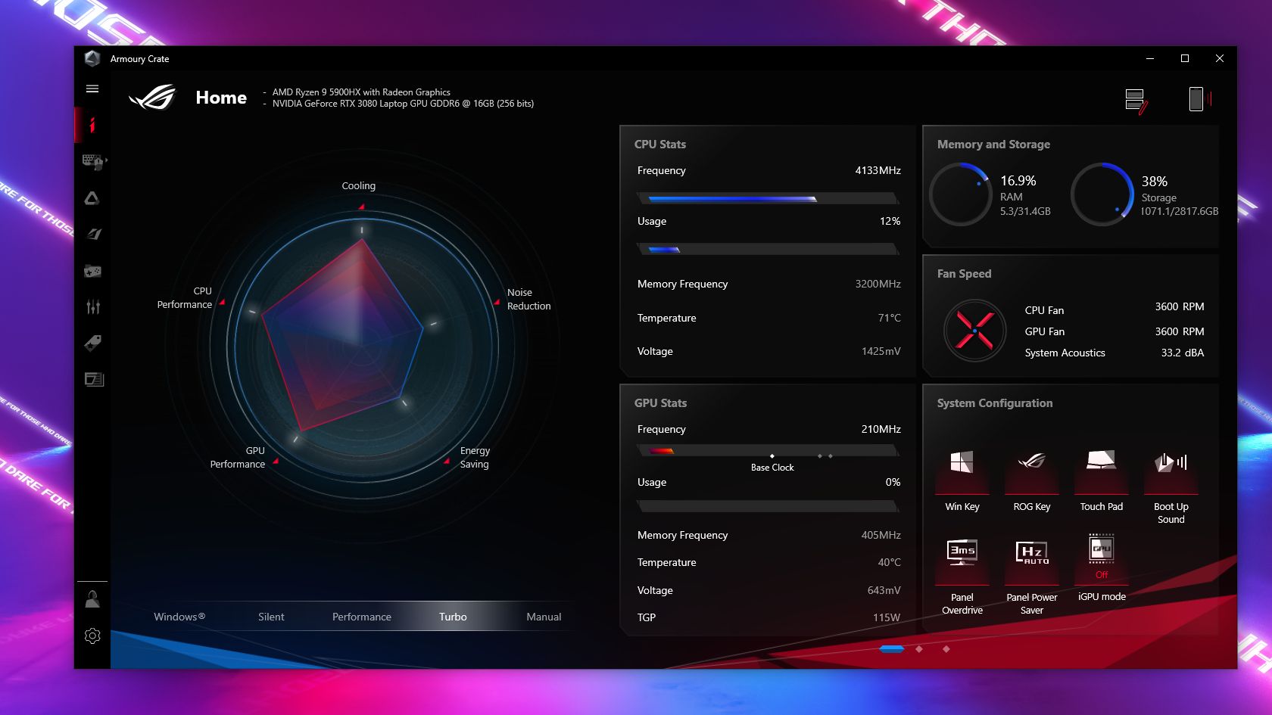Open Aura Creator sliders icon in sidebar

point(92,306)
